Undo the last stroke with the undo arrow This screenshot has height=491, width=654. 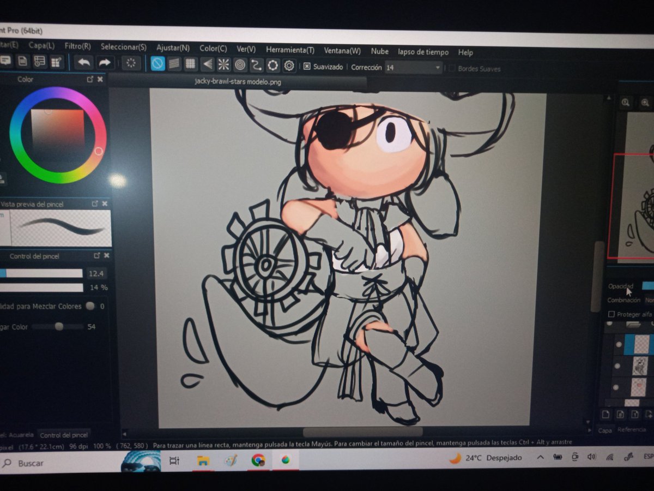84,63
